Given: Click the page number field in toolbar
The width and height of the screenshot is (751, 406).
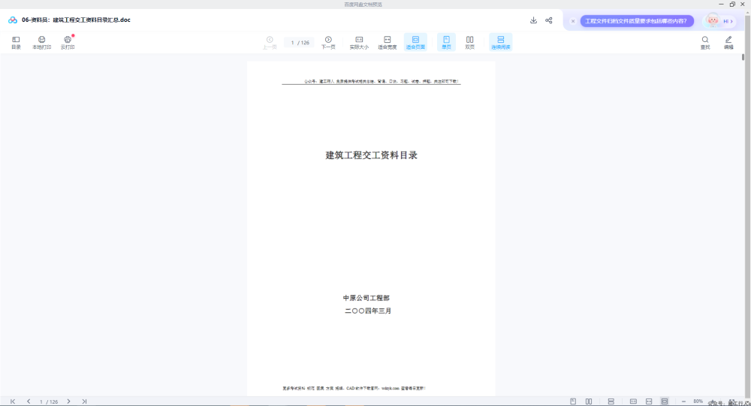Looking at the screenshot, I should 300,43.
